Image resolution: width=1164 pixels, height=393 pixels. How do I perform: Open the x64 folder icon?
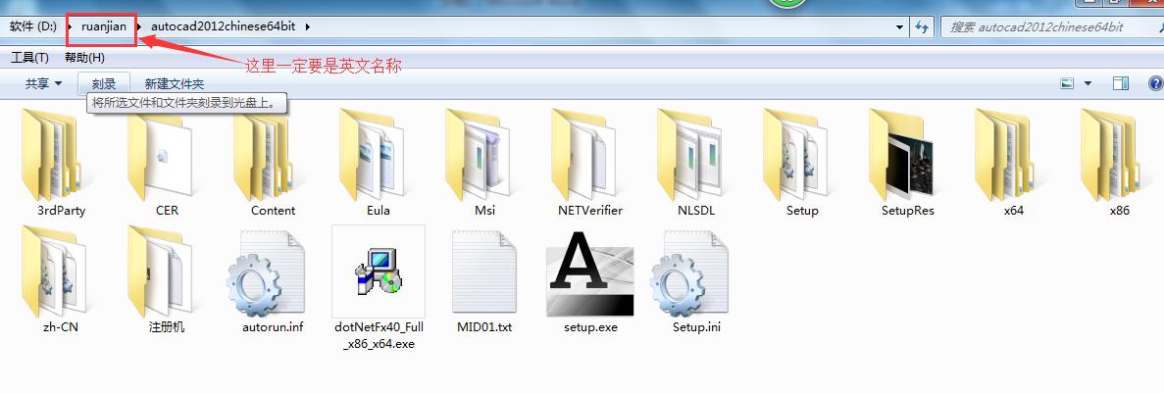1008,155
